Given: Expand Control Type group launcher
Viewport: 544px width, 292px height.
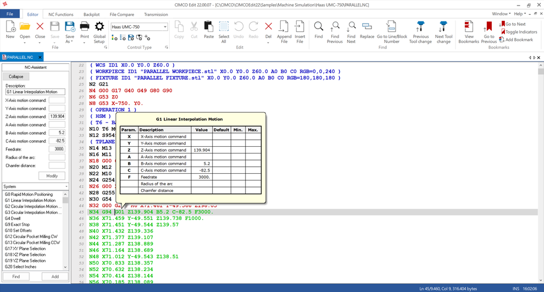Looking at the screenshot, I should tap(166, 47).
